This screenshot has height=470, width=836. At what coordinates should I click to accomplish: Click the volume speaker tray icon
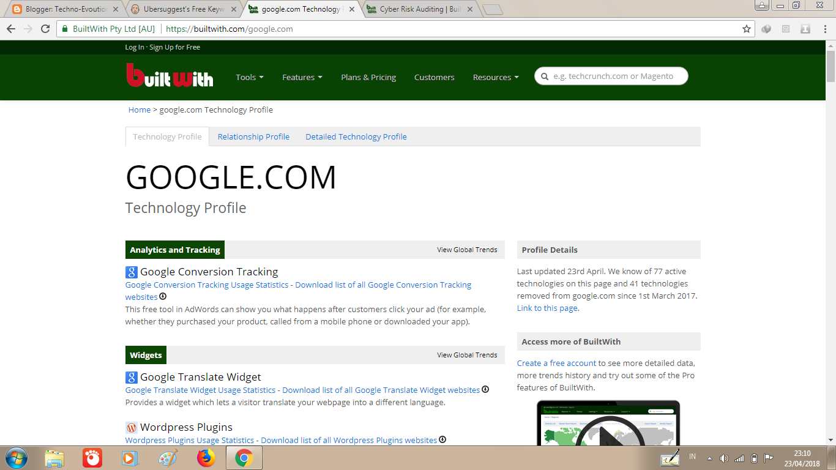[725, 458]
